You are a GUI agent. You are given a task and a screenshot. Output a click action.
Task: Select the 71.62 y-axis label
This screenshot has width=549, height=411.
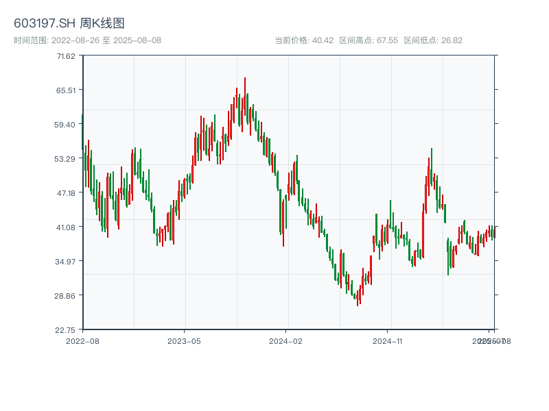tap(66, 56)
